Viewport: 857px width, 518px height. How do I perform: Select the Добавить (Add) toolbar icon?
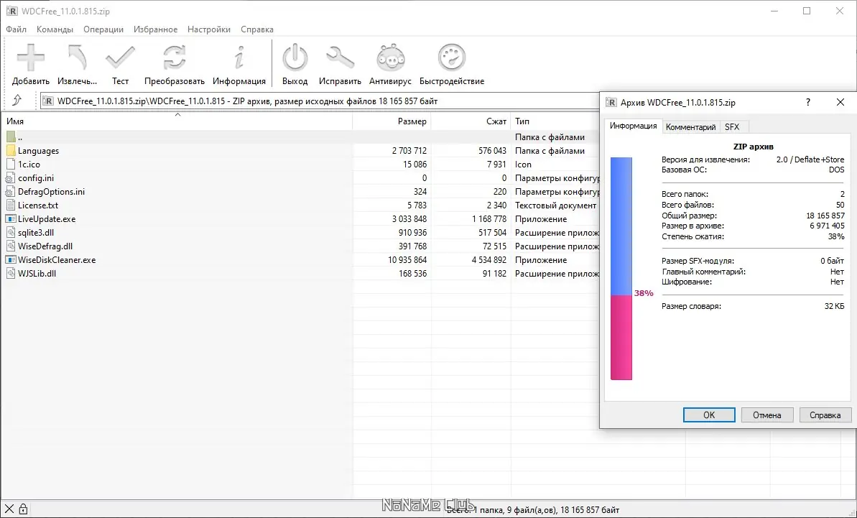[30, 57]
